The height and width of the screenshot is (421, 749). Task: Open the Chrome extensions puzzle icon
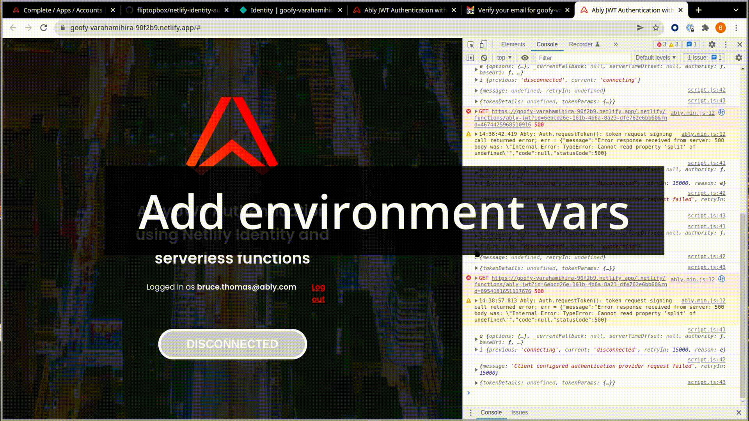[705, 28]
